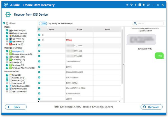Click the trash icon in 95588 row
This screenshot has height=117, width=168.
point(43,40)
